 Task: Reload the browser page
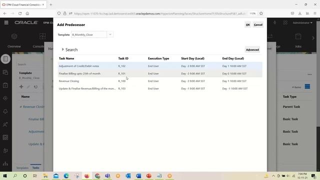coord(20,13)
